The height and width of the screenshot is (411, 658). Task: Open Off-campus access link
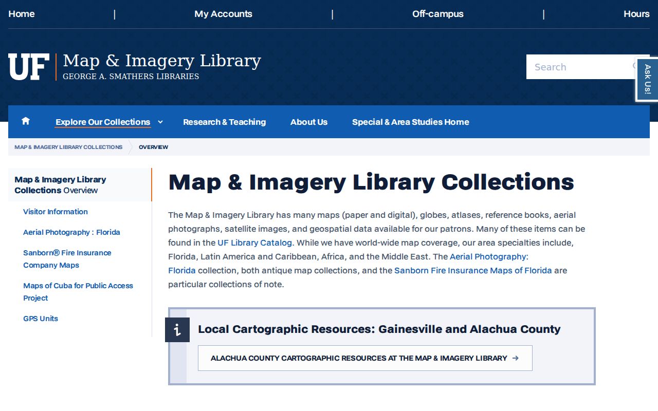438,14
